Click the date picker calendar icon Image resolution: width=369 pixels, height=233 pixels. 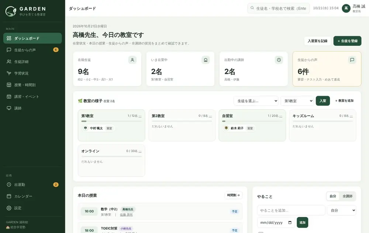(x=290, y=222)
